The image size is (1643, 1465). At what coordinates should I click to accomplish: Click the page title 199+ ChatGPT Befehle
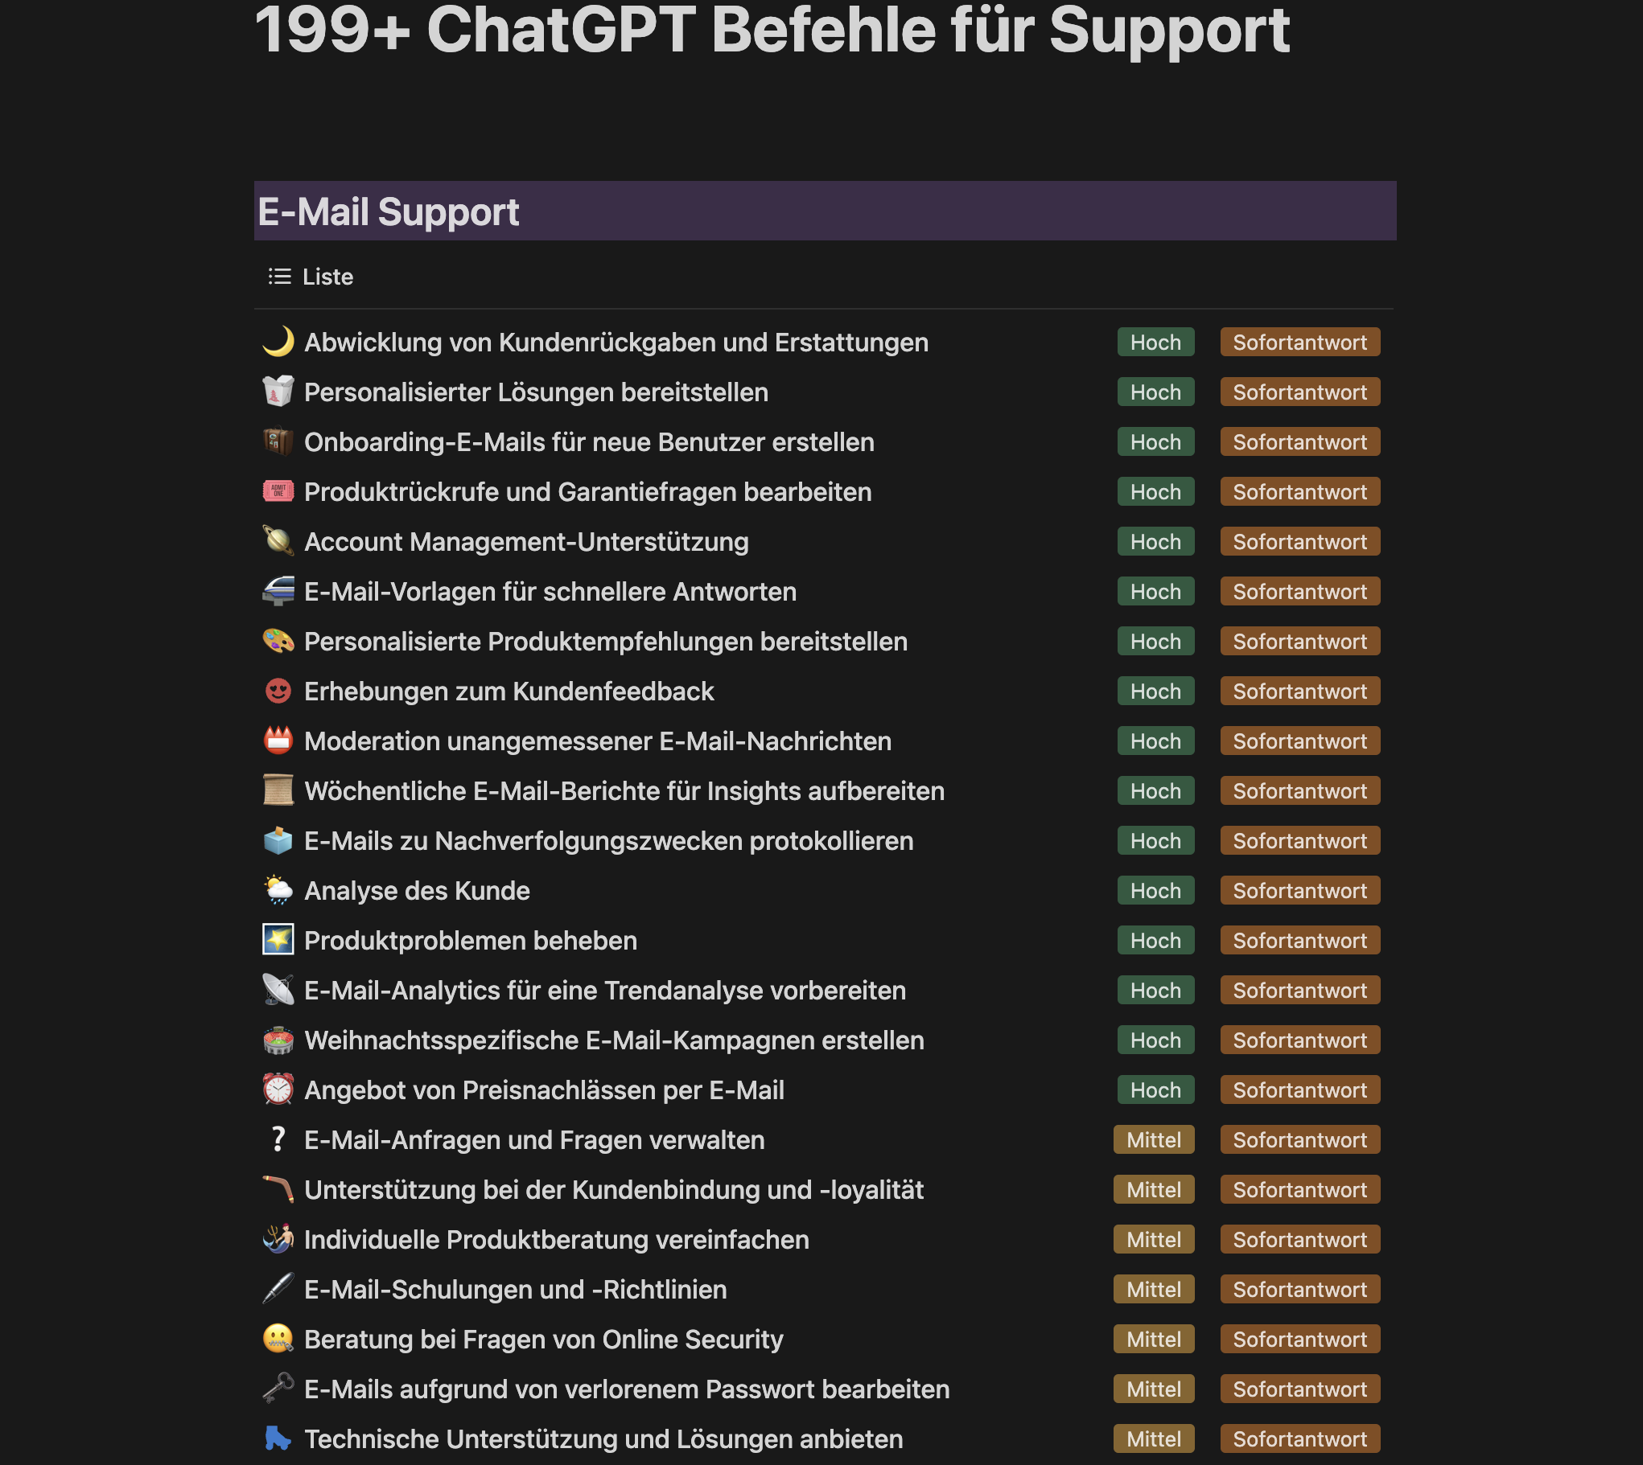click(x=772, y=29)
